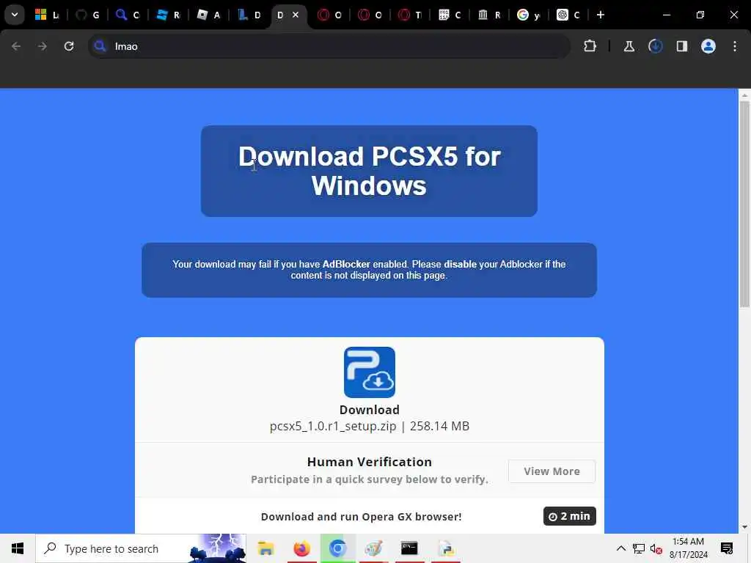Restore down the Chrome window

pyautogui.click(x=700, y=15)
